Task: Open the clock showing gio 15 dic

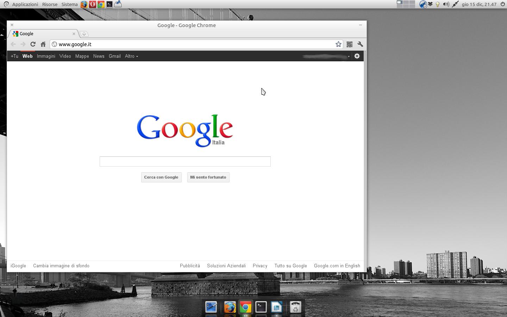Action: pos(479,4)
